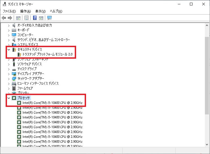Maximize the Device Manager window

(x=191, y=4)
